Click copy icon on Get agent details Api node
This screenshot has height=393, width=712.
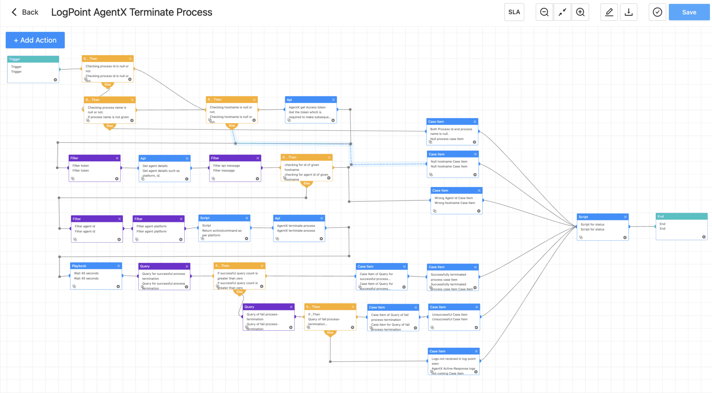coord(143,179)
